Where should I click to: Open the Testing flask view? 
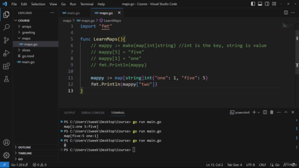tap(6, 79)
